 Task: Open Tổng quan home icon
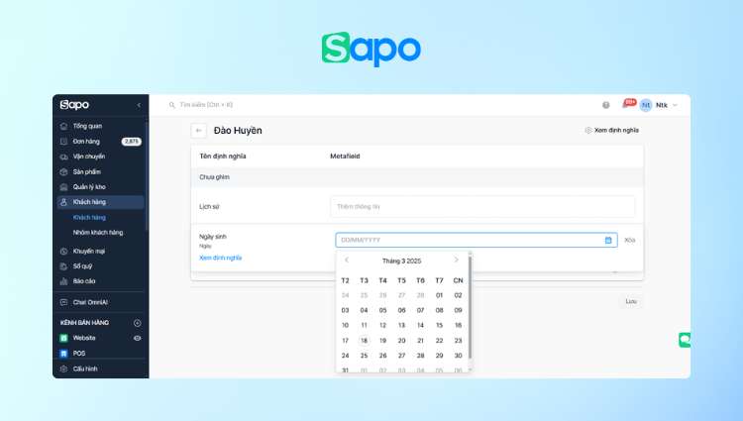pos(64,126)
